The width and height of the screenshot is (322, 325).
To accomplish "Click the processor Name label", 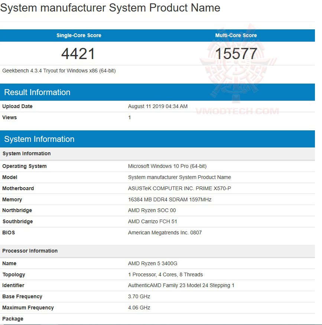I will pyautogui.click(x=9, y=264).
